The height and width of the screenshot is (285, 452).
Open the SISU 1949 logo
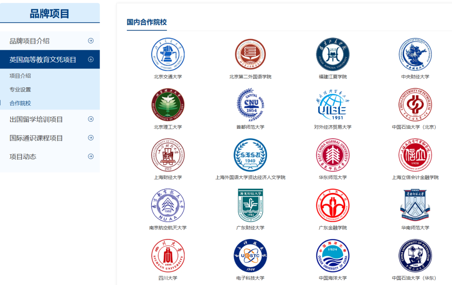[x=250, y=155]
